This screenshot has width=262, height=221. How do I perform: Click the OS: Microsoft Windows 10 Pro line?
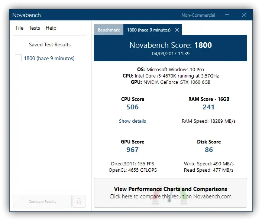(x=171, y=69)
